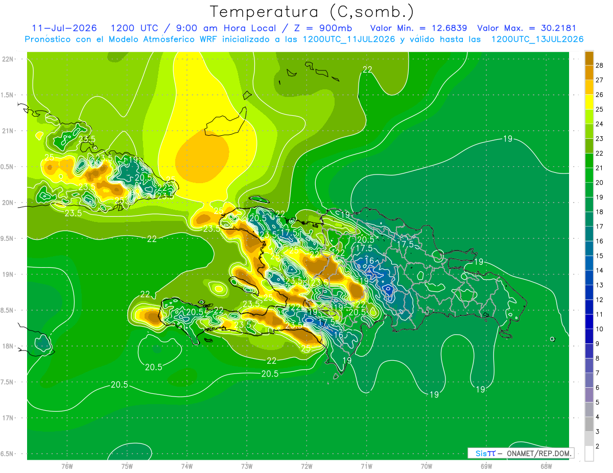Select legend swatch between 21 and 22

coord(589,161)
